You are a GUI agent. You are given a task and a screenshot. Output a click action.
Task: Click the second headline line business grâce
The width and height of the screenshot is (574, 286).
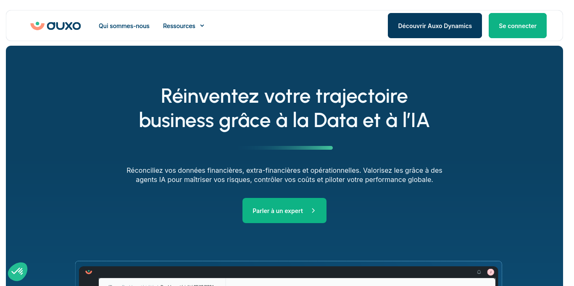(284, 120)
